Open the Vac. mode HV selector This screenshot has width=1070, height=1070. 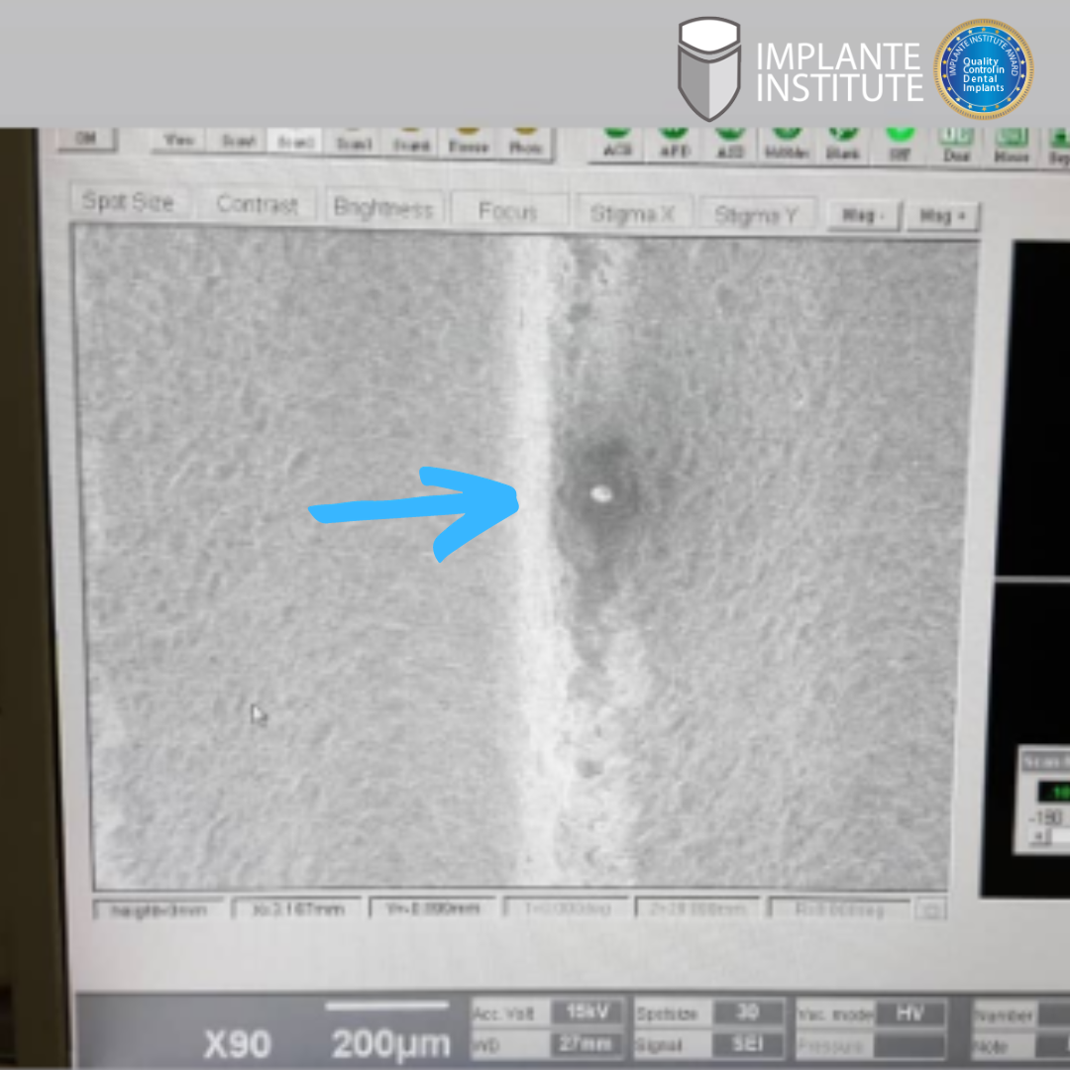coord(909,1013)
